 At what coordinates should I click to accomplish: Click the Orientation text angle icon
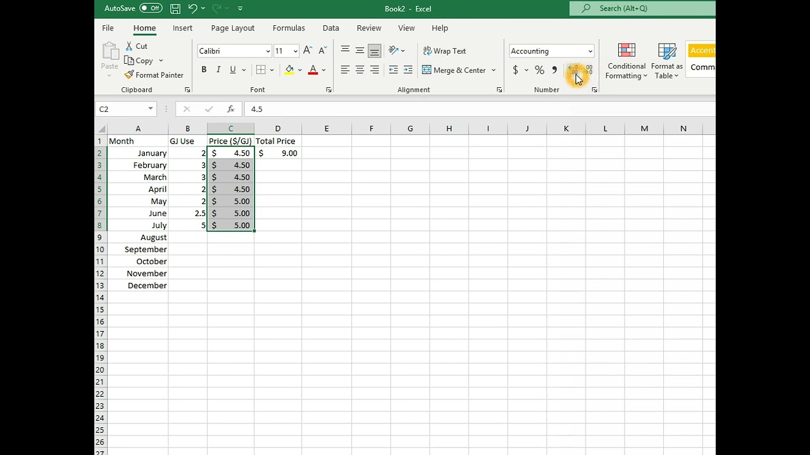pos(393,51)
